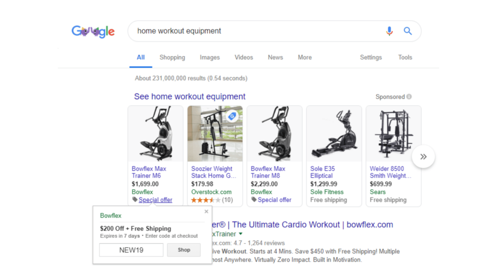
Task: Click the Sears seller name
Action: (378, 192)
